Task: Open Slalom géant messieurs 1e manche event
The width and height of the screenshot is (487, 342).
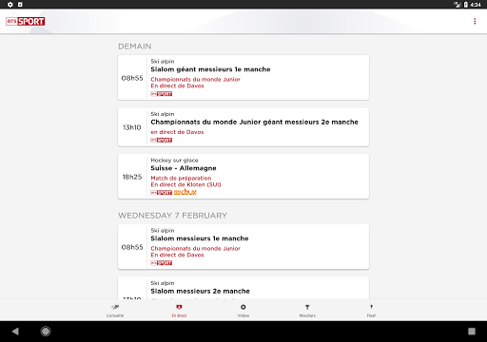Action: pyautogui.click(x=243, y=78)
